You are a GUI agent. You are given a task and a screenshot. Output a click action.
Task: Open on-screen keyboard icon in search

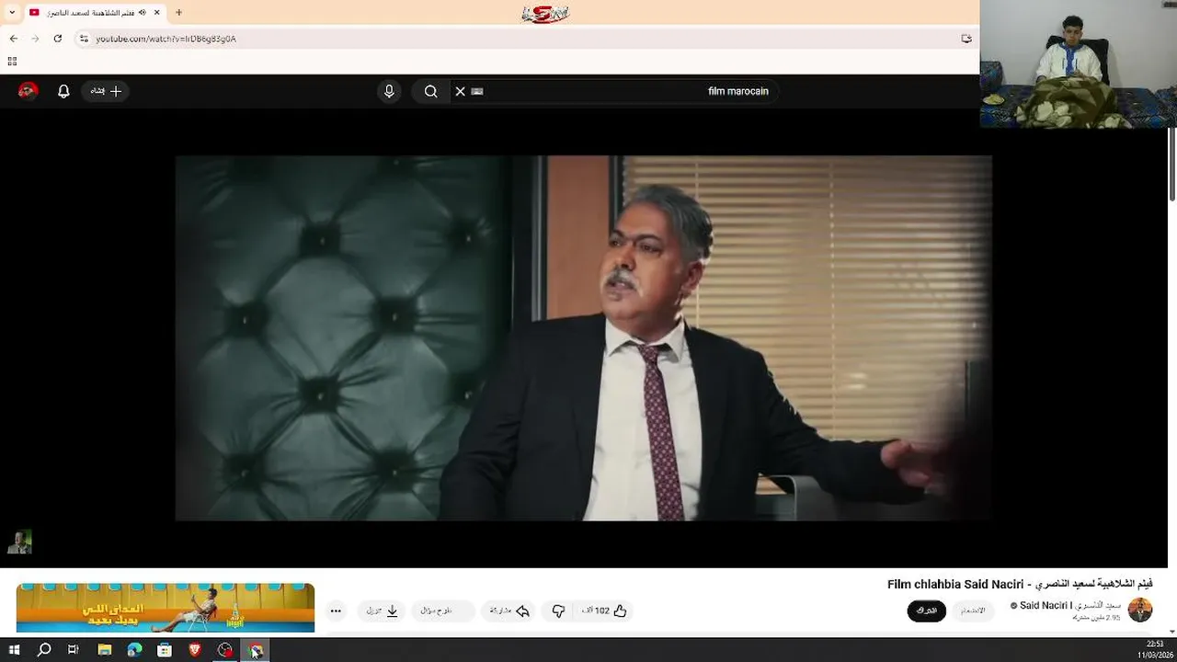(x=477, y=91)
